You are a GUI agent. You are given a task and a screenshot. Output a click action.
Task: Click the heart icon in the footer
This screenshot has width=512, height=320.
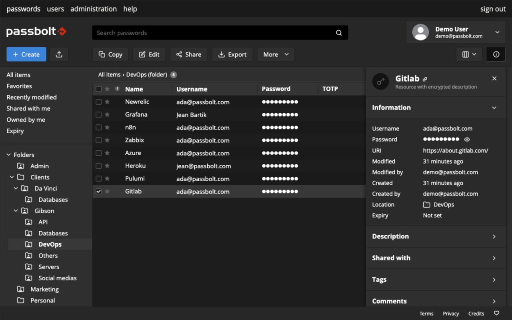(x=496, y=313)
